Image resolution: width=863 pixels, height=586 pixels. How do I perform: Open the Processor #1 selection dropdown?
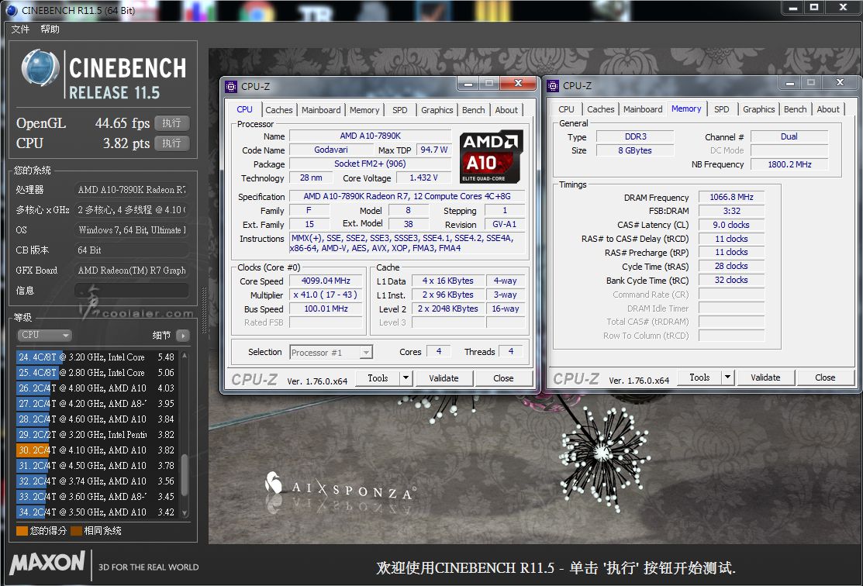pos(331,353)
